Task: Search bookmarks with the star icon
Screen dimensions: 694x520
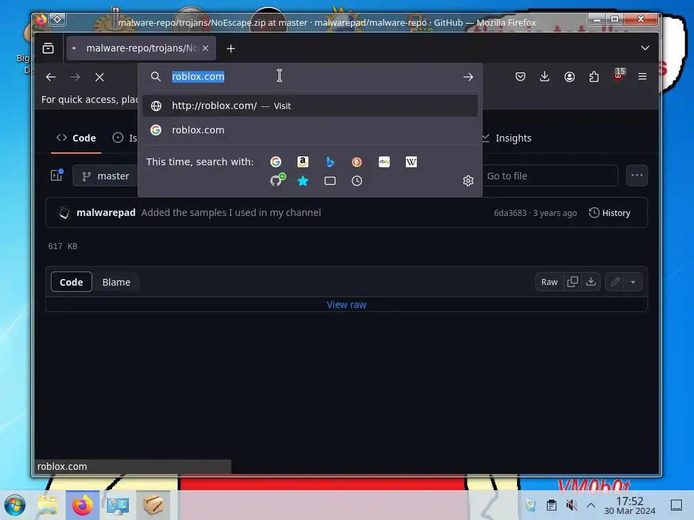Action: tap(303, 181)
